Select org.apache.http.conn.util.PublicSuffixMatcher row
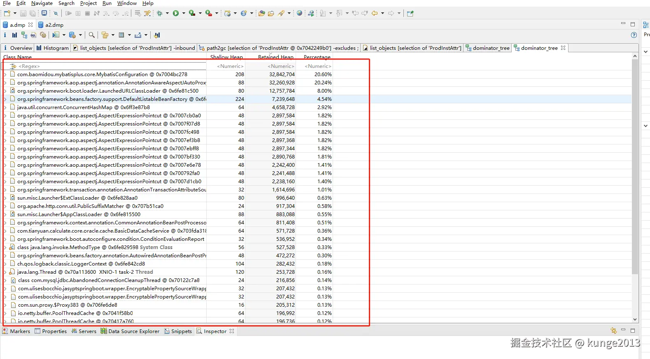This screenshot has height=359, width=650. tap(167, 206)
